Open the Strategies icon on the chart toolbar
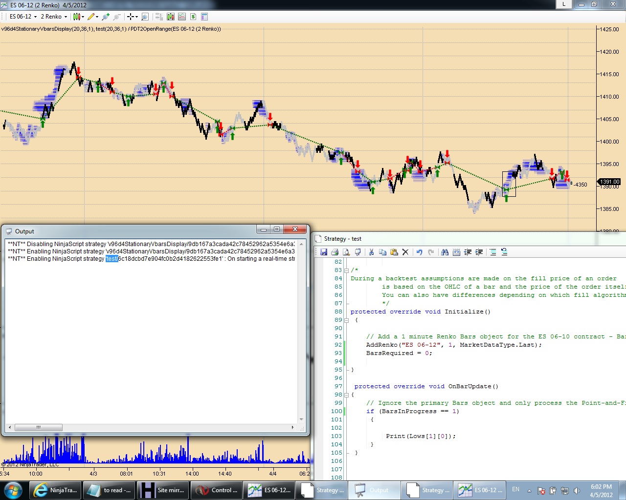Image resolution: width=626 pixels, height=500 pixels. (x=193, y=17)
